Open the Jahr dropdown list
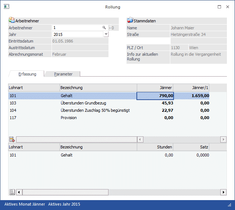Viewport: 235px width, 210px height. click(x=106, y=34)
